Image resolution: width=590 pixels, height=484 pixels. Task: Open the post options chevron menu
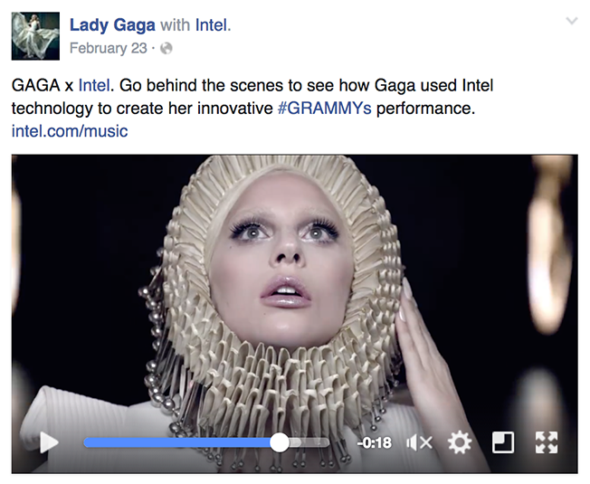click(572, 21)
